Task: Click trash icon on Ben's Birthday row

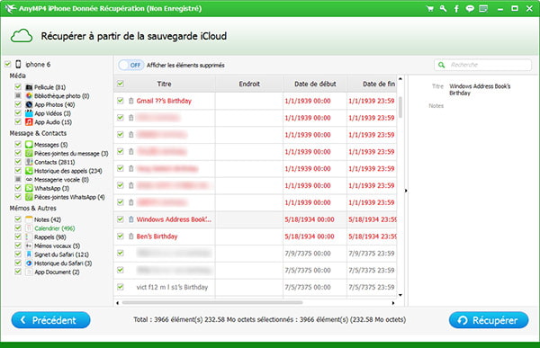Action: [x=130, y=236]
